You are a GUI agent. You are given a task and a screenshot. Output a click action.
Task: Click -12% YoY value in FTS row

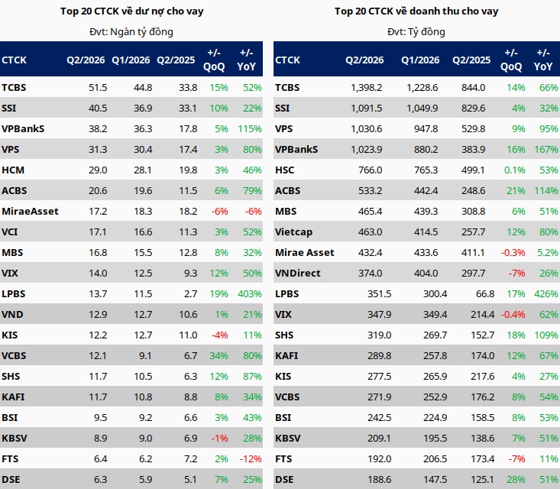pyautogui.click(x=251, y=459)
